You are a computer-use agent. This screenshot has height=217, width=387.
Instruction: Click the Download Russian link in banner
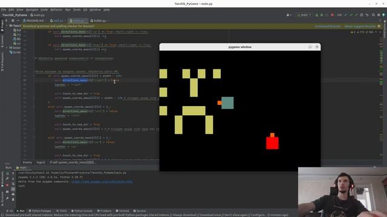pyautogui.click(x=328, y=27)
